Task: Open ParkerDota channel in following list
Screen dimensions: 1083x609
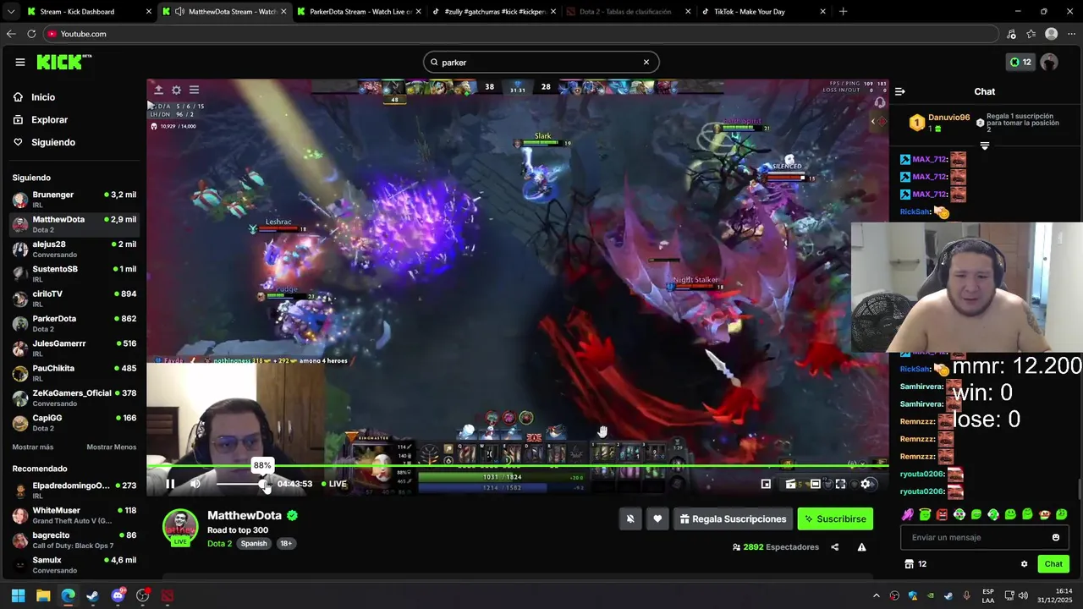Action: [74, 323]
